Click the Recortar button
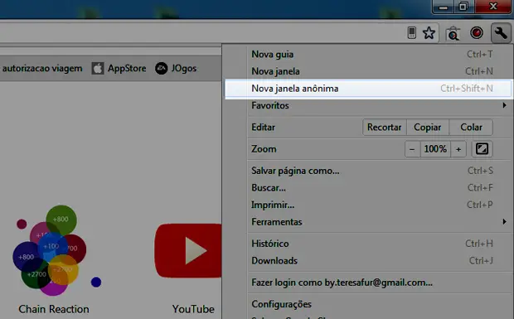The image size is (514, 319). click(384, 127)
